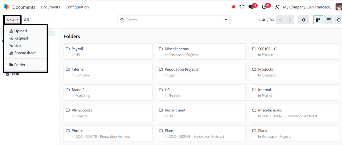Open the My Company switcher

click(x=307, y=7)
